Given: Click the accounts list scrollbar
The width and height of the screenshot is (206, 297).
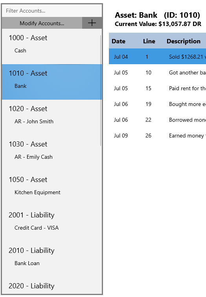Looking at the screenshot, I should pyautogui.click(x=101, y=90).
